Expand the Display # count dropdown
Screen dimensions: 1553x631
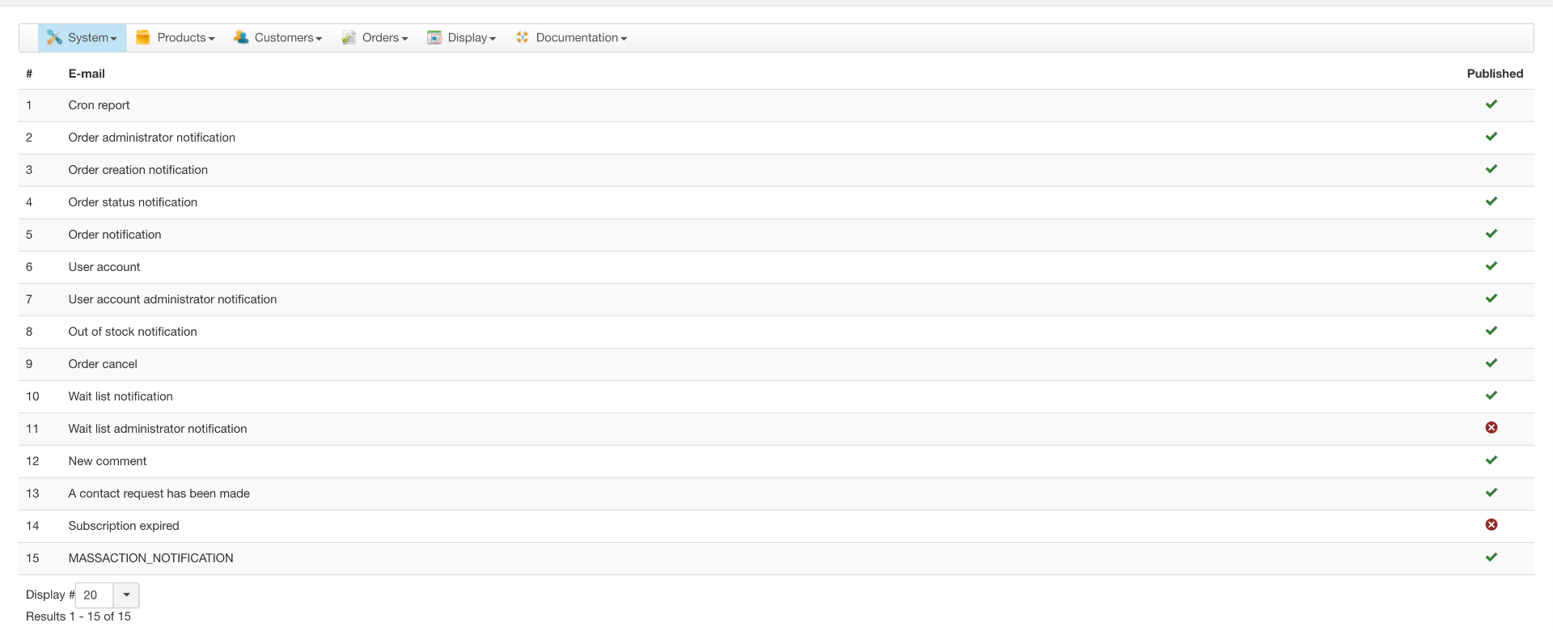[x=126, y=595]
